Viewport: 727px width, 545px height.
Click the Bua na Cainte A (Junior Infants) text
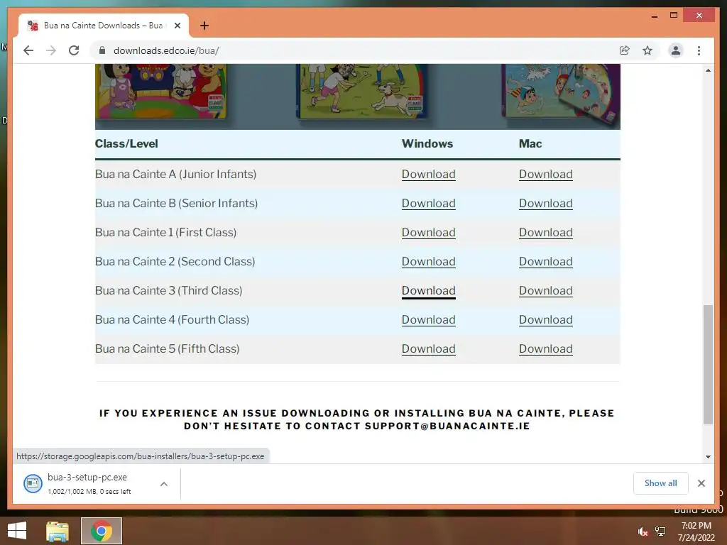[176, 175]
